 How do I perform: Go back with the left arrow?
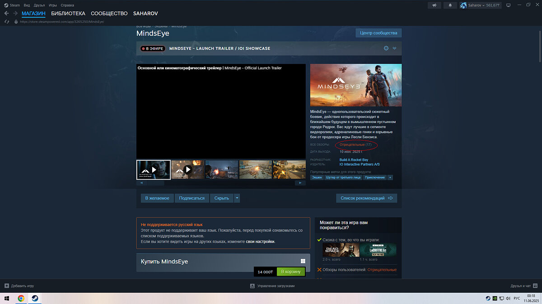pos(6,14)
